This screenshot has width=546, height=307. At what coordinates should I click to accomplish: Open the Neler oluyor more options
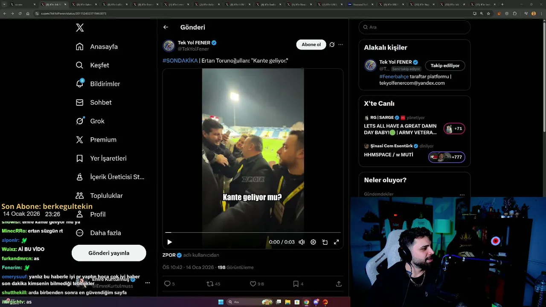pyautogui.click(x=462, y=194)
